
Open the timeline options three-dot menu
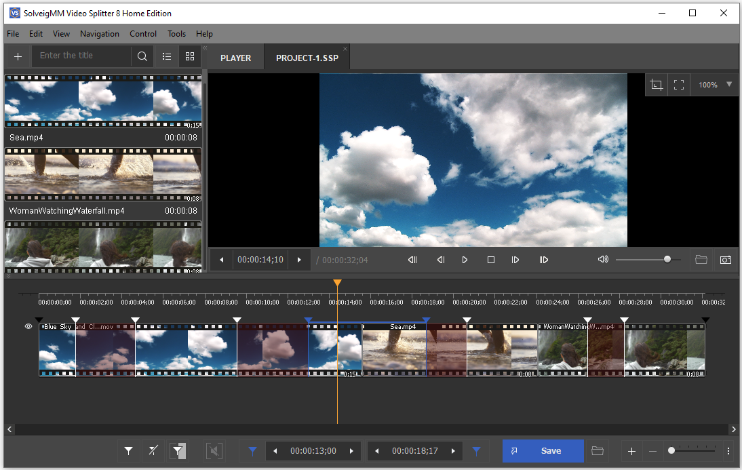(x=728, y=451)
